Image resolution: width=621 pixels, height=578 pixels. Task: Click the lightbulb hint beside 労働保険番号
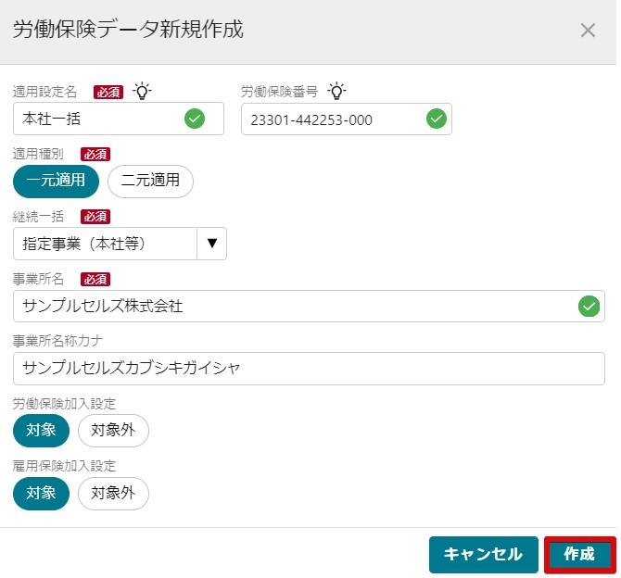click(x=336, y=91)
